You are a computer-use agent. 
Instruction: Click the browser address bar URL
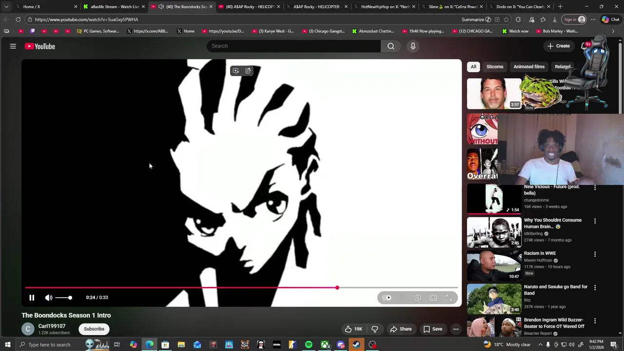coord(86,19)
